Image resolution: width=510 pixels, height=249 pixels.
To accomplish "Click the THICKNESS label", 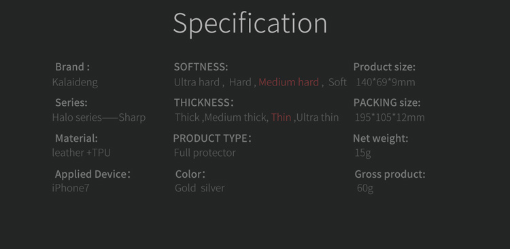I will point(203,102).
